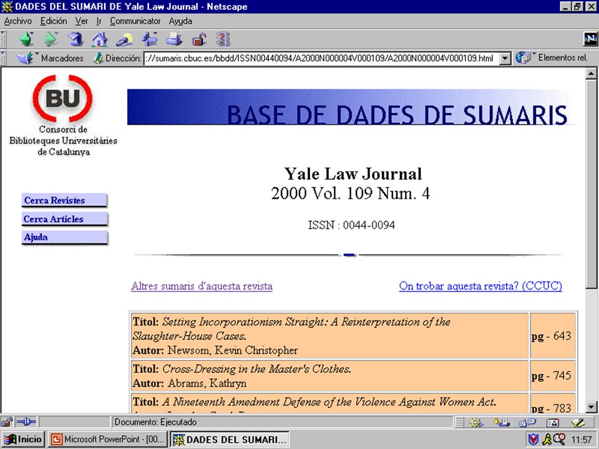Click the author 'Newsom, Kevin Christopher'
This screenshot has height=449, width=599.
coord(233,350)
